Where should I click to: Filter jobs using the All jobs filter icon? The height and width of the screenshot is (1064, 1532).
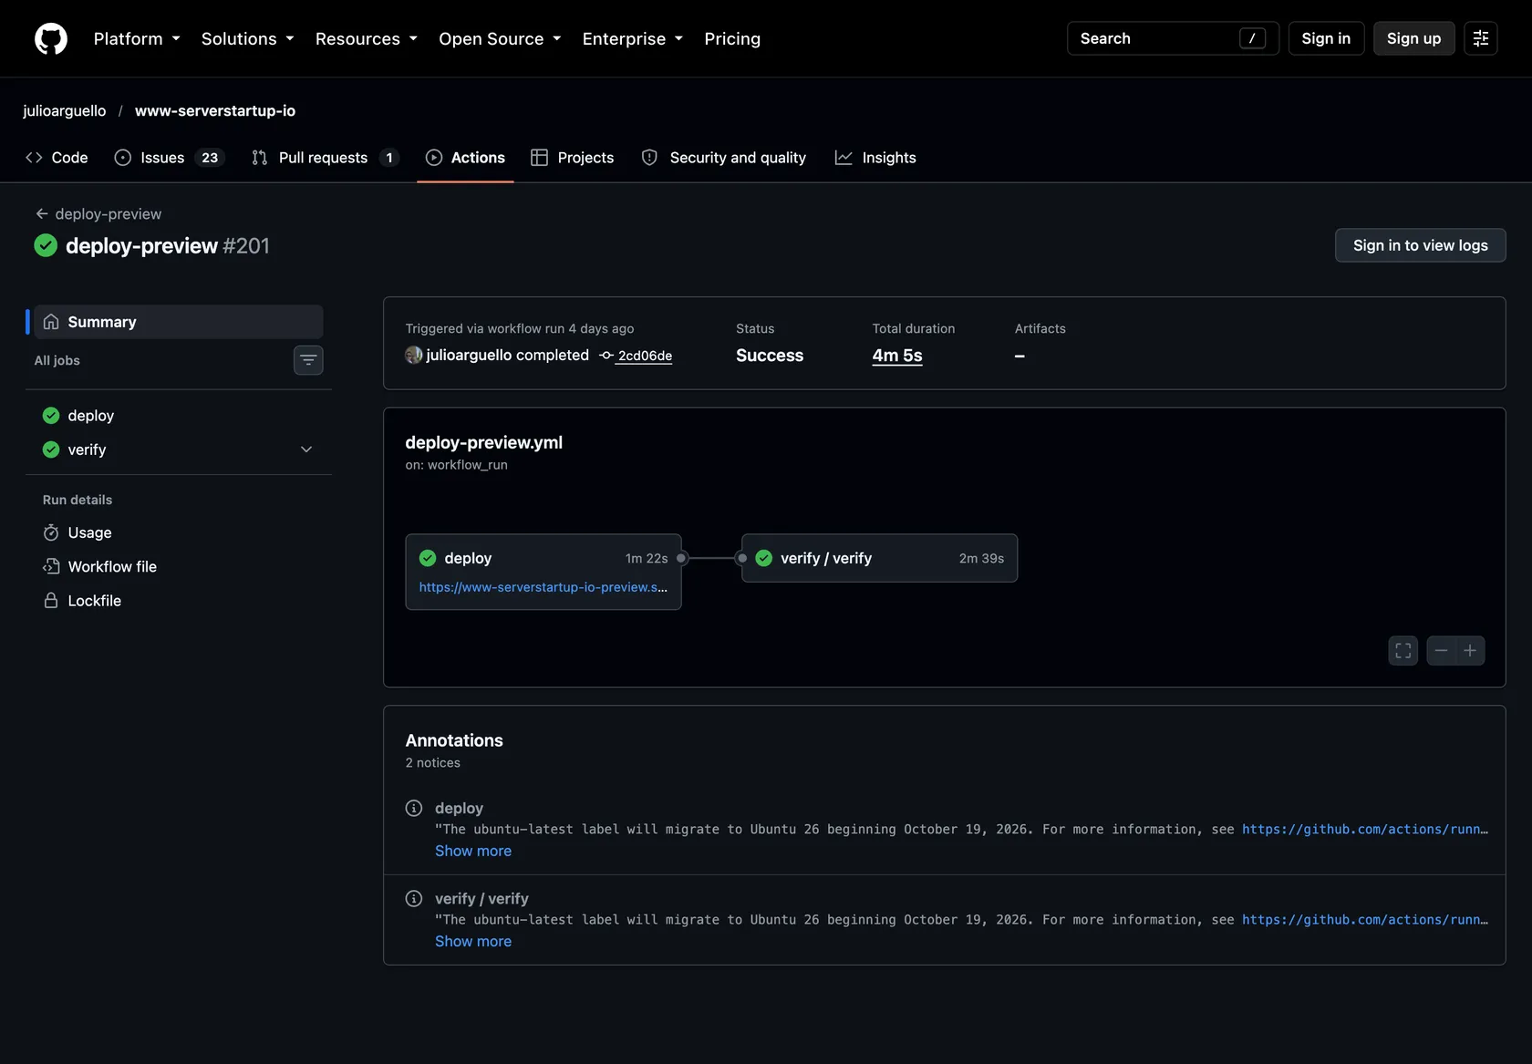point(308,360)
